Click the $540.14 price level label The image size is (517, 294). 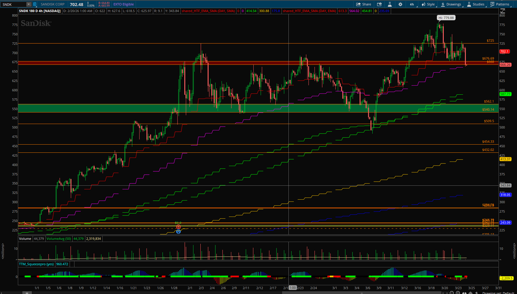click(x=488, y=109)
